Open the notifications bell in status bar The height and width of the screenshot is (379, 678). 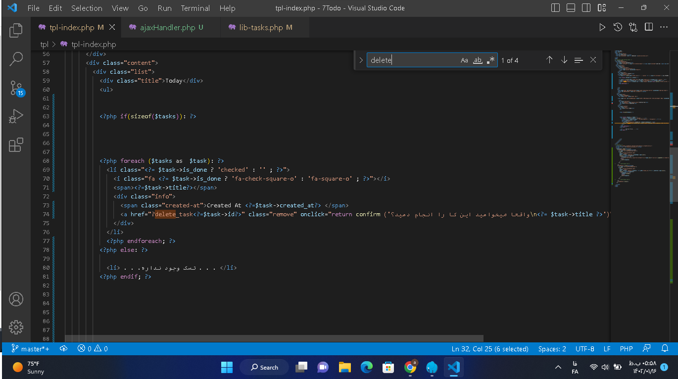point(665,349)
